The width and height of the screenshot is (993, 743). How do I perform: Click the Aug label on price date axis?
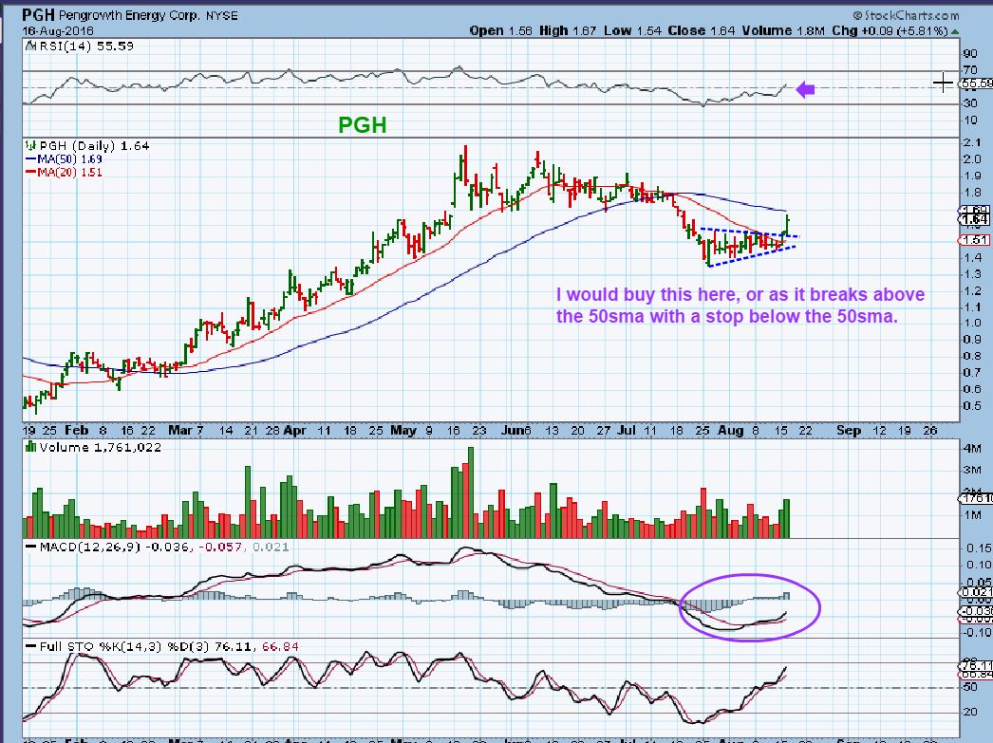coord(730,431)
